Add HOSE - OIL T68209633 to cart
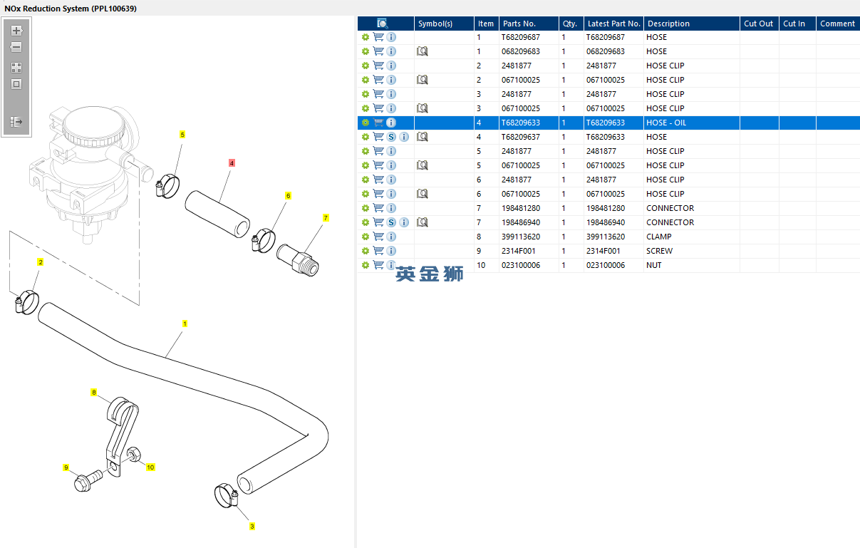Viewport: 860px width, 548px height. pyautogui.click(x=378, y=123)
